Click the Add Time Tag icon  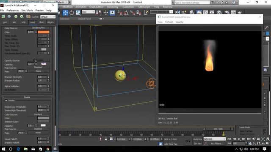pyautogui.click(x=160, y=144)
